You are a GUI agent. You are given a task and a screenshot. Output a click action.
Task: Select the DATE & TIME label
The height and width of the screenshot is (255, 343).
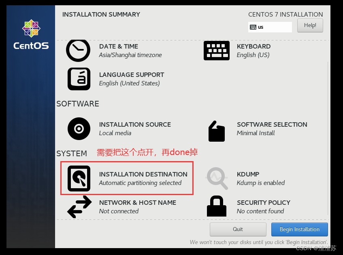tap(119, 47)
